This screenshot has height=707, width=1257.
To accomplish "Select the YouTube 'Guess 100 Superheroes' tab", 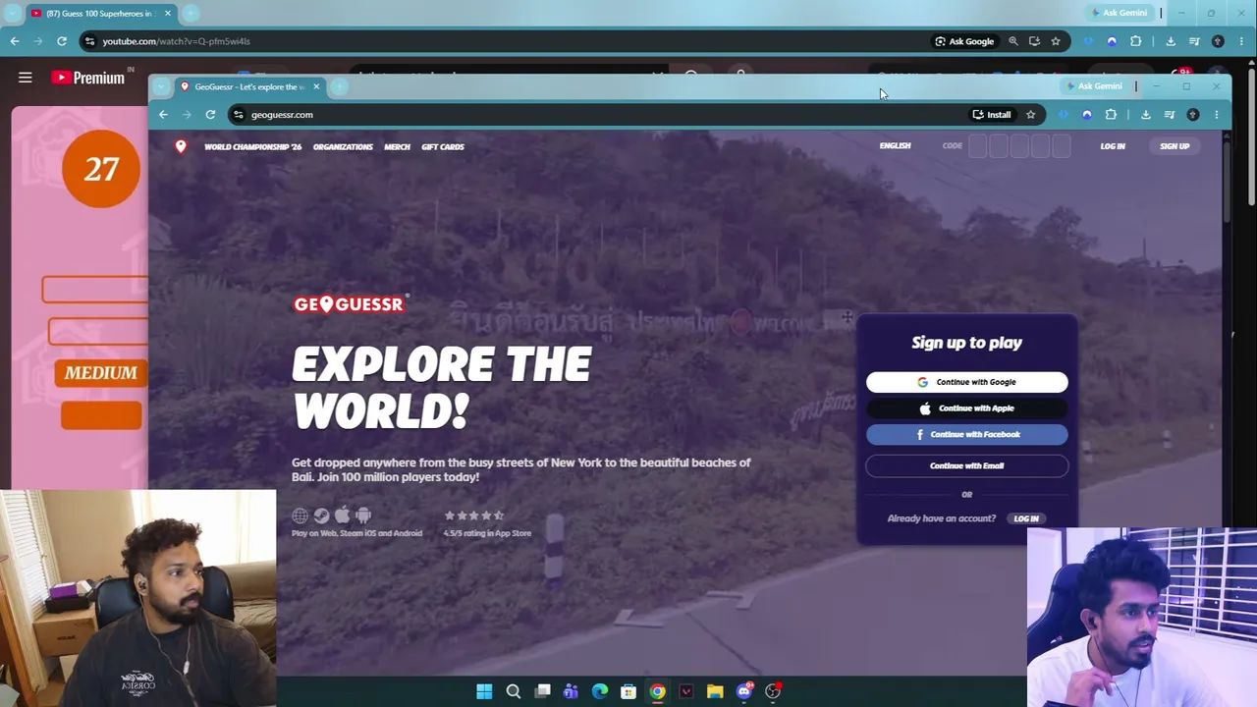I will [100, 14].
